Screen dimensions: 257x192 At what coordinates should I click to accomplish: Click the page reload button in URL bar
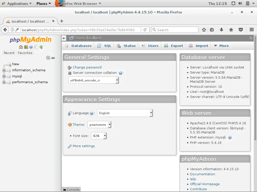click(145, 30)
